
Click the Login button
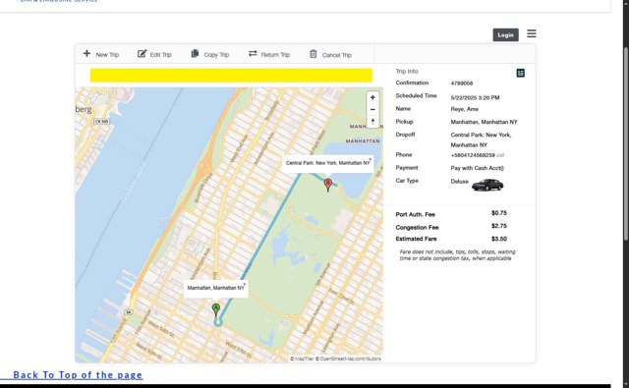pyautogui.click(x=505, y=35)
